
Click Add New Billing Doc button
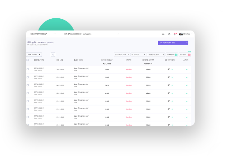(173, 43)
